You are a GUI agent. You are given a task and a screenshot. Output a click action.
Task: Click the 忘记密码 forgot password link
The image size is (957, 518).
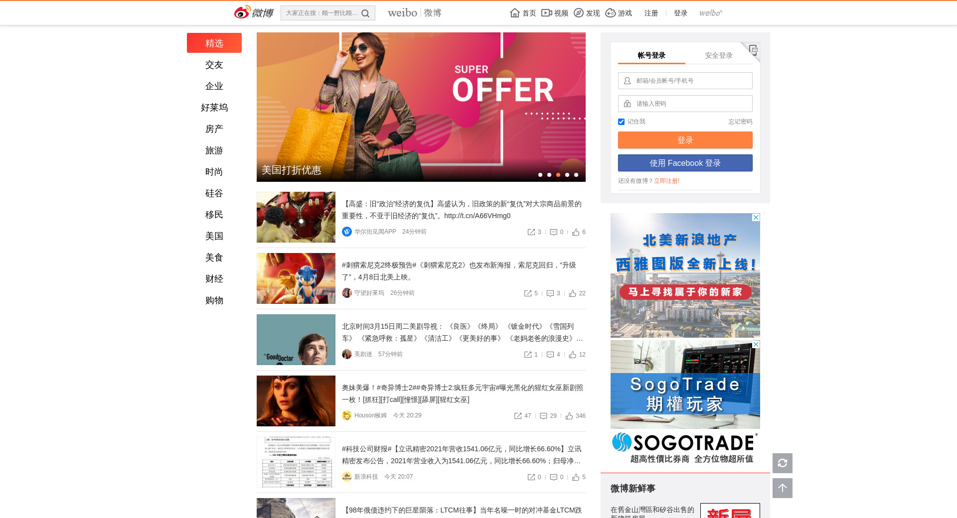740,122
